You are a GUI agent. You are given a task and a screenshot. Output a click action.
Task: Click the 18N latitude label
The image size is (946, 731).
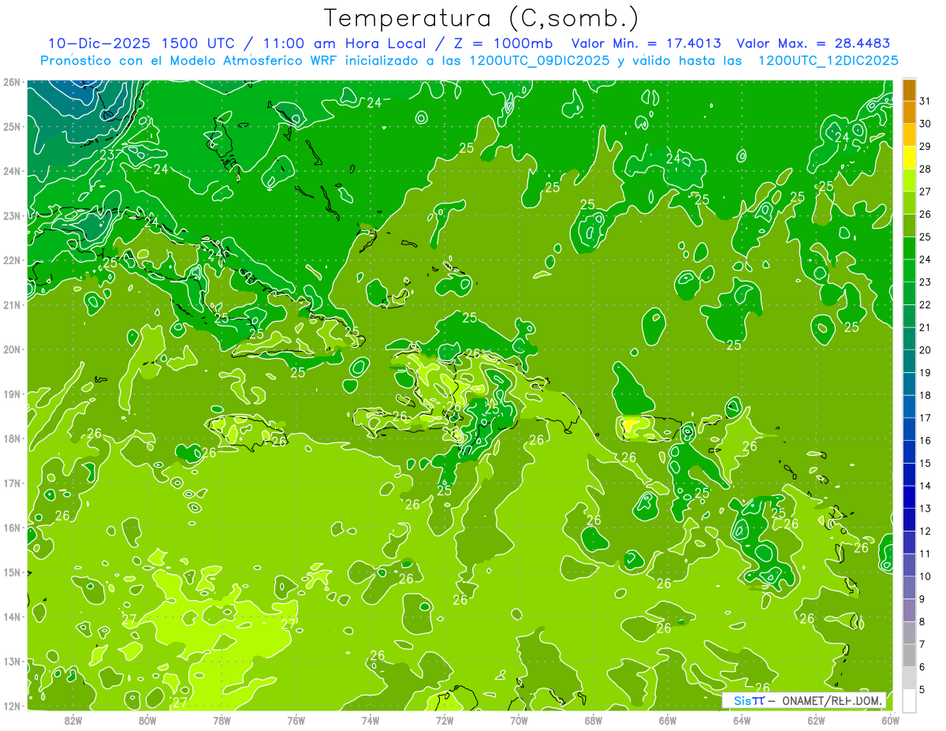click(11, 438)
